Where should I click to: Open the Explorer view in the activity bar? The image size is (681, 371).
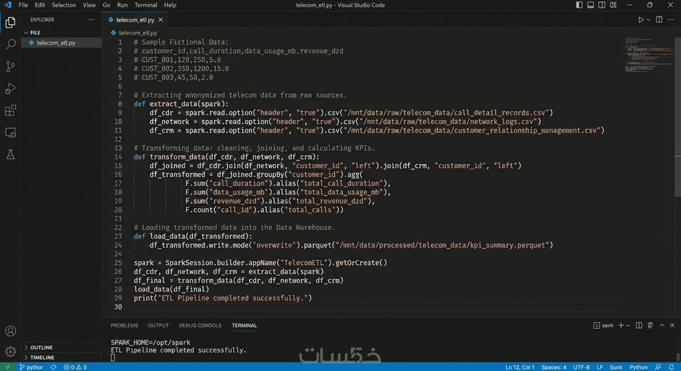pos(10,22)
